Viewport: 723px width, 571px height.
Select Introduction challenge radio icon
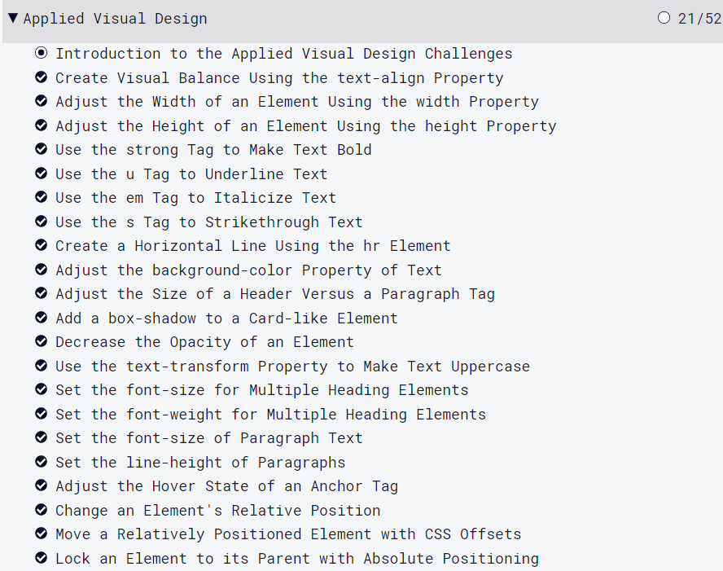[x=42, y=54]
